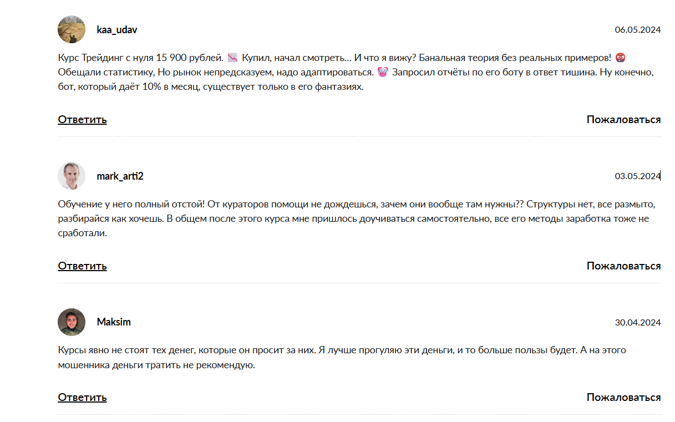Screen dimensions: 675x422
Task: Click the date 06.05.2024
Action: tap(637, 30)
